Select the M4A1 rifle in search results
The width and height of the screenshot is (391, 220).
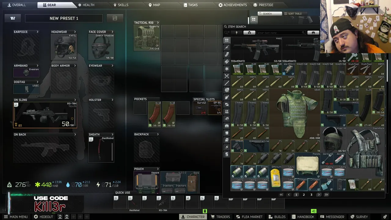(256, 50)
